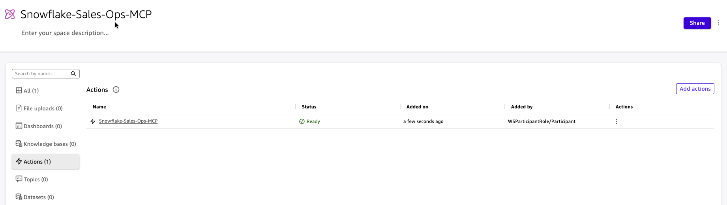The width and height of the screenshot is (727, 205).
Task: Click the 'a few seconds ago' cell
Action: [423, 121]
